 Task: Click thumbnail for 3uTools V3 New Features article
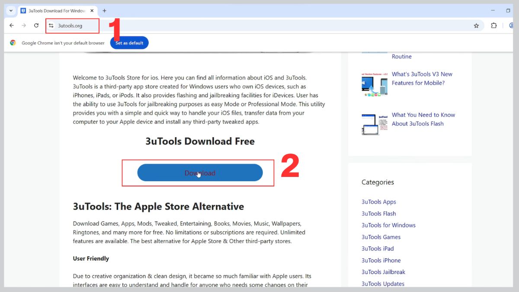click(374, 84)
